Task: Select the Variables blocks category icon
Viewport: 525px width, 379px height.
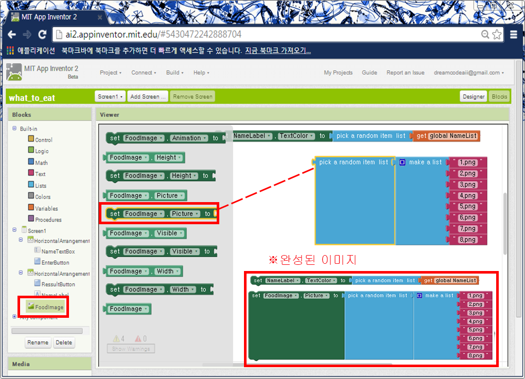Action: pyautogui.click(x=31, y=208)
